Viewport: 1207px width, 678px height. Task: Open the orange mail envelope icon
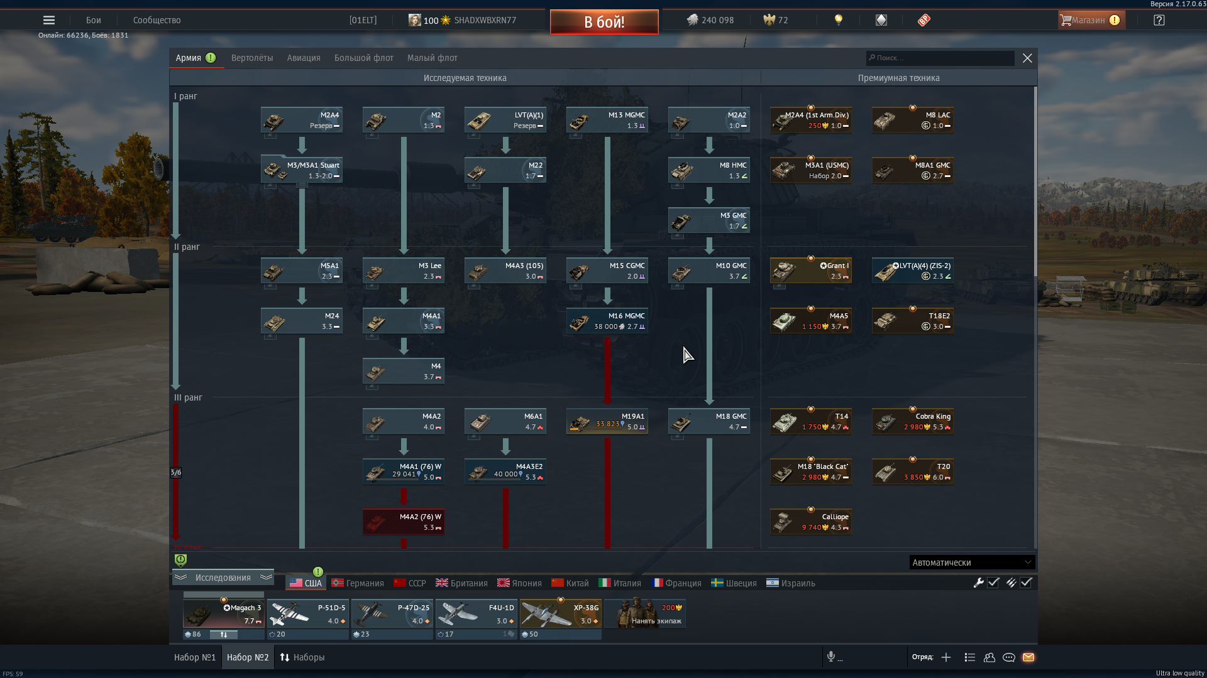click(1028, 657)
